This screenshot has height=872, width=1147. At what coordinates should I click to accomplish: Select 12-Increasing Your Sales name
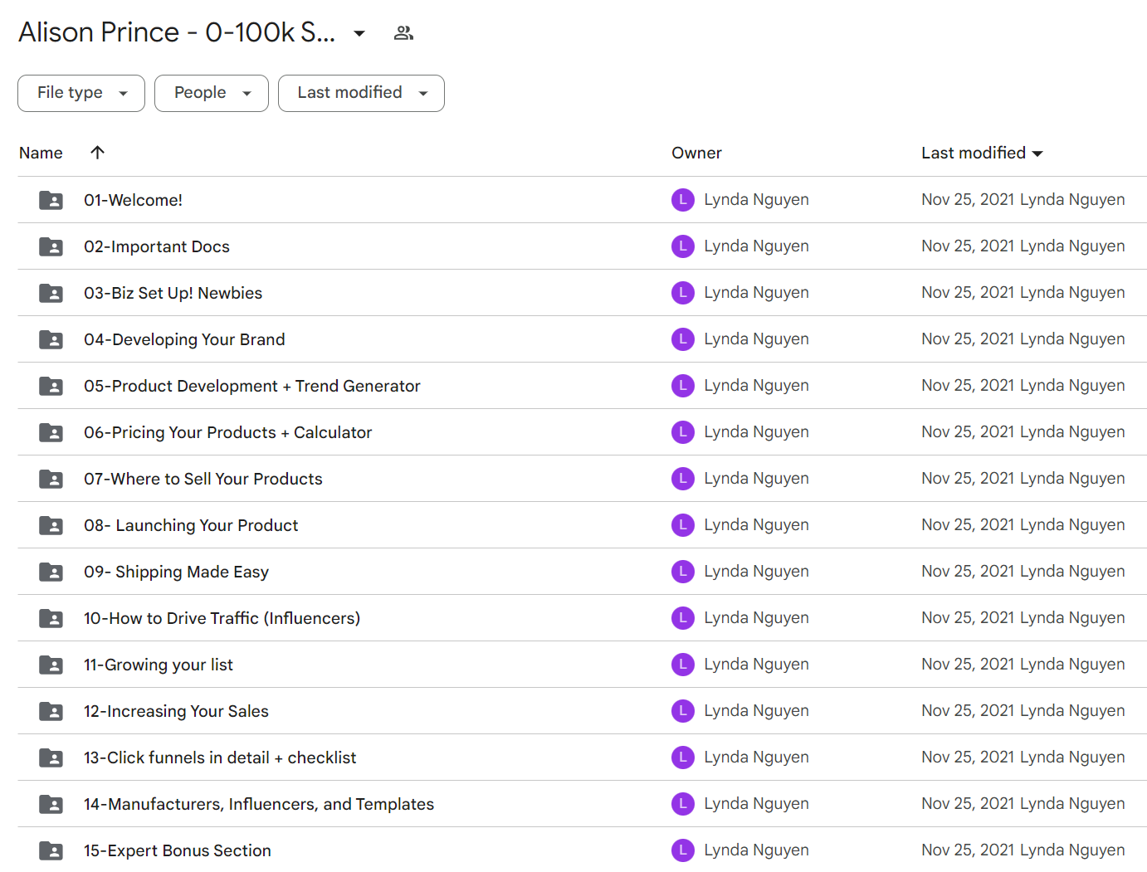click(x=176, y=711)
